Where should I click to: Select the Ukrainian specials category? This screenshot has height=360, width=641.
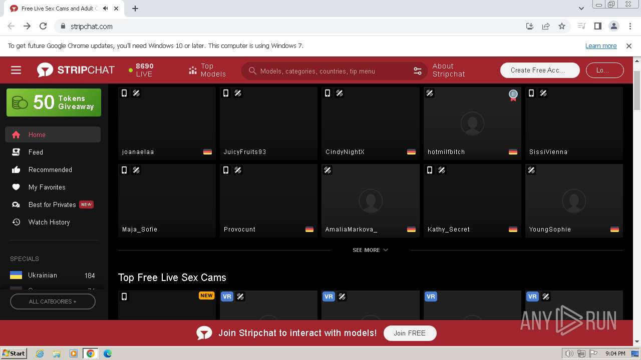point(53,275)
